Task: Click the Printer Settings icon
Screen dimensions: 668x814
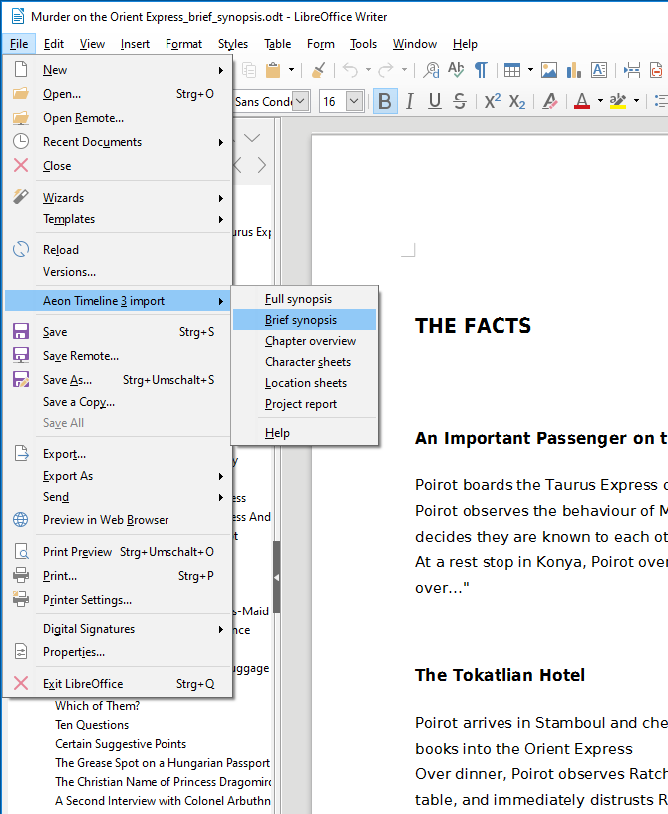Action: (21, 599)
